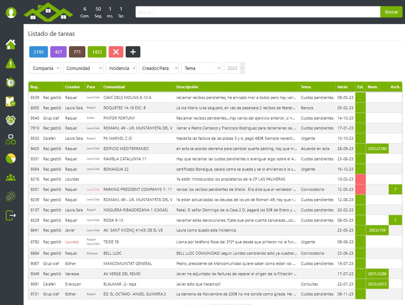This screenshot has height=305, width=405.
Task: Click the brown 771 color button
Action: click(77, 52)
